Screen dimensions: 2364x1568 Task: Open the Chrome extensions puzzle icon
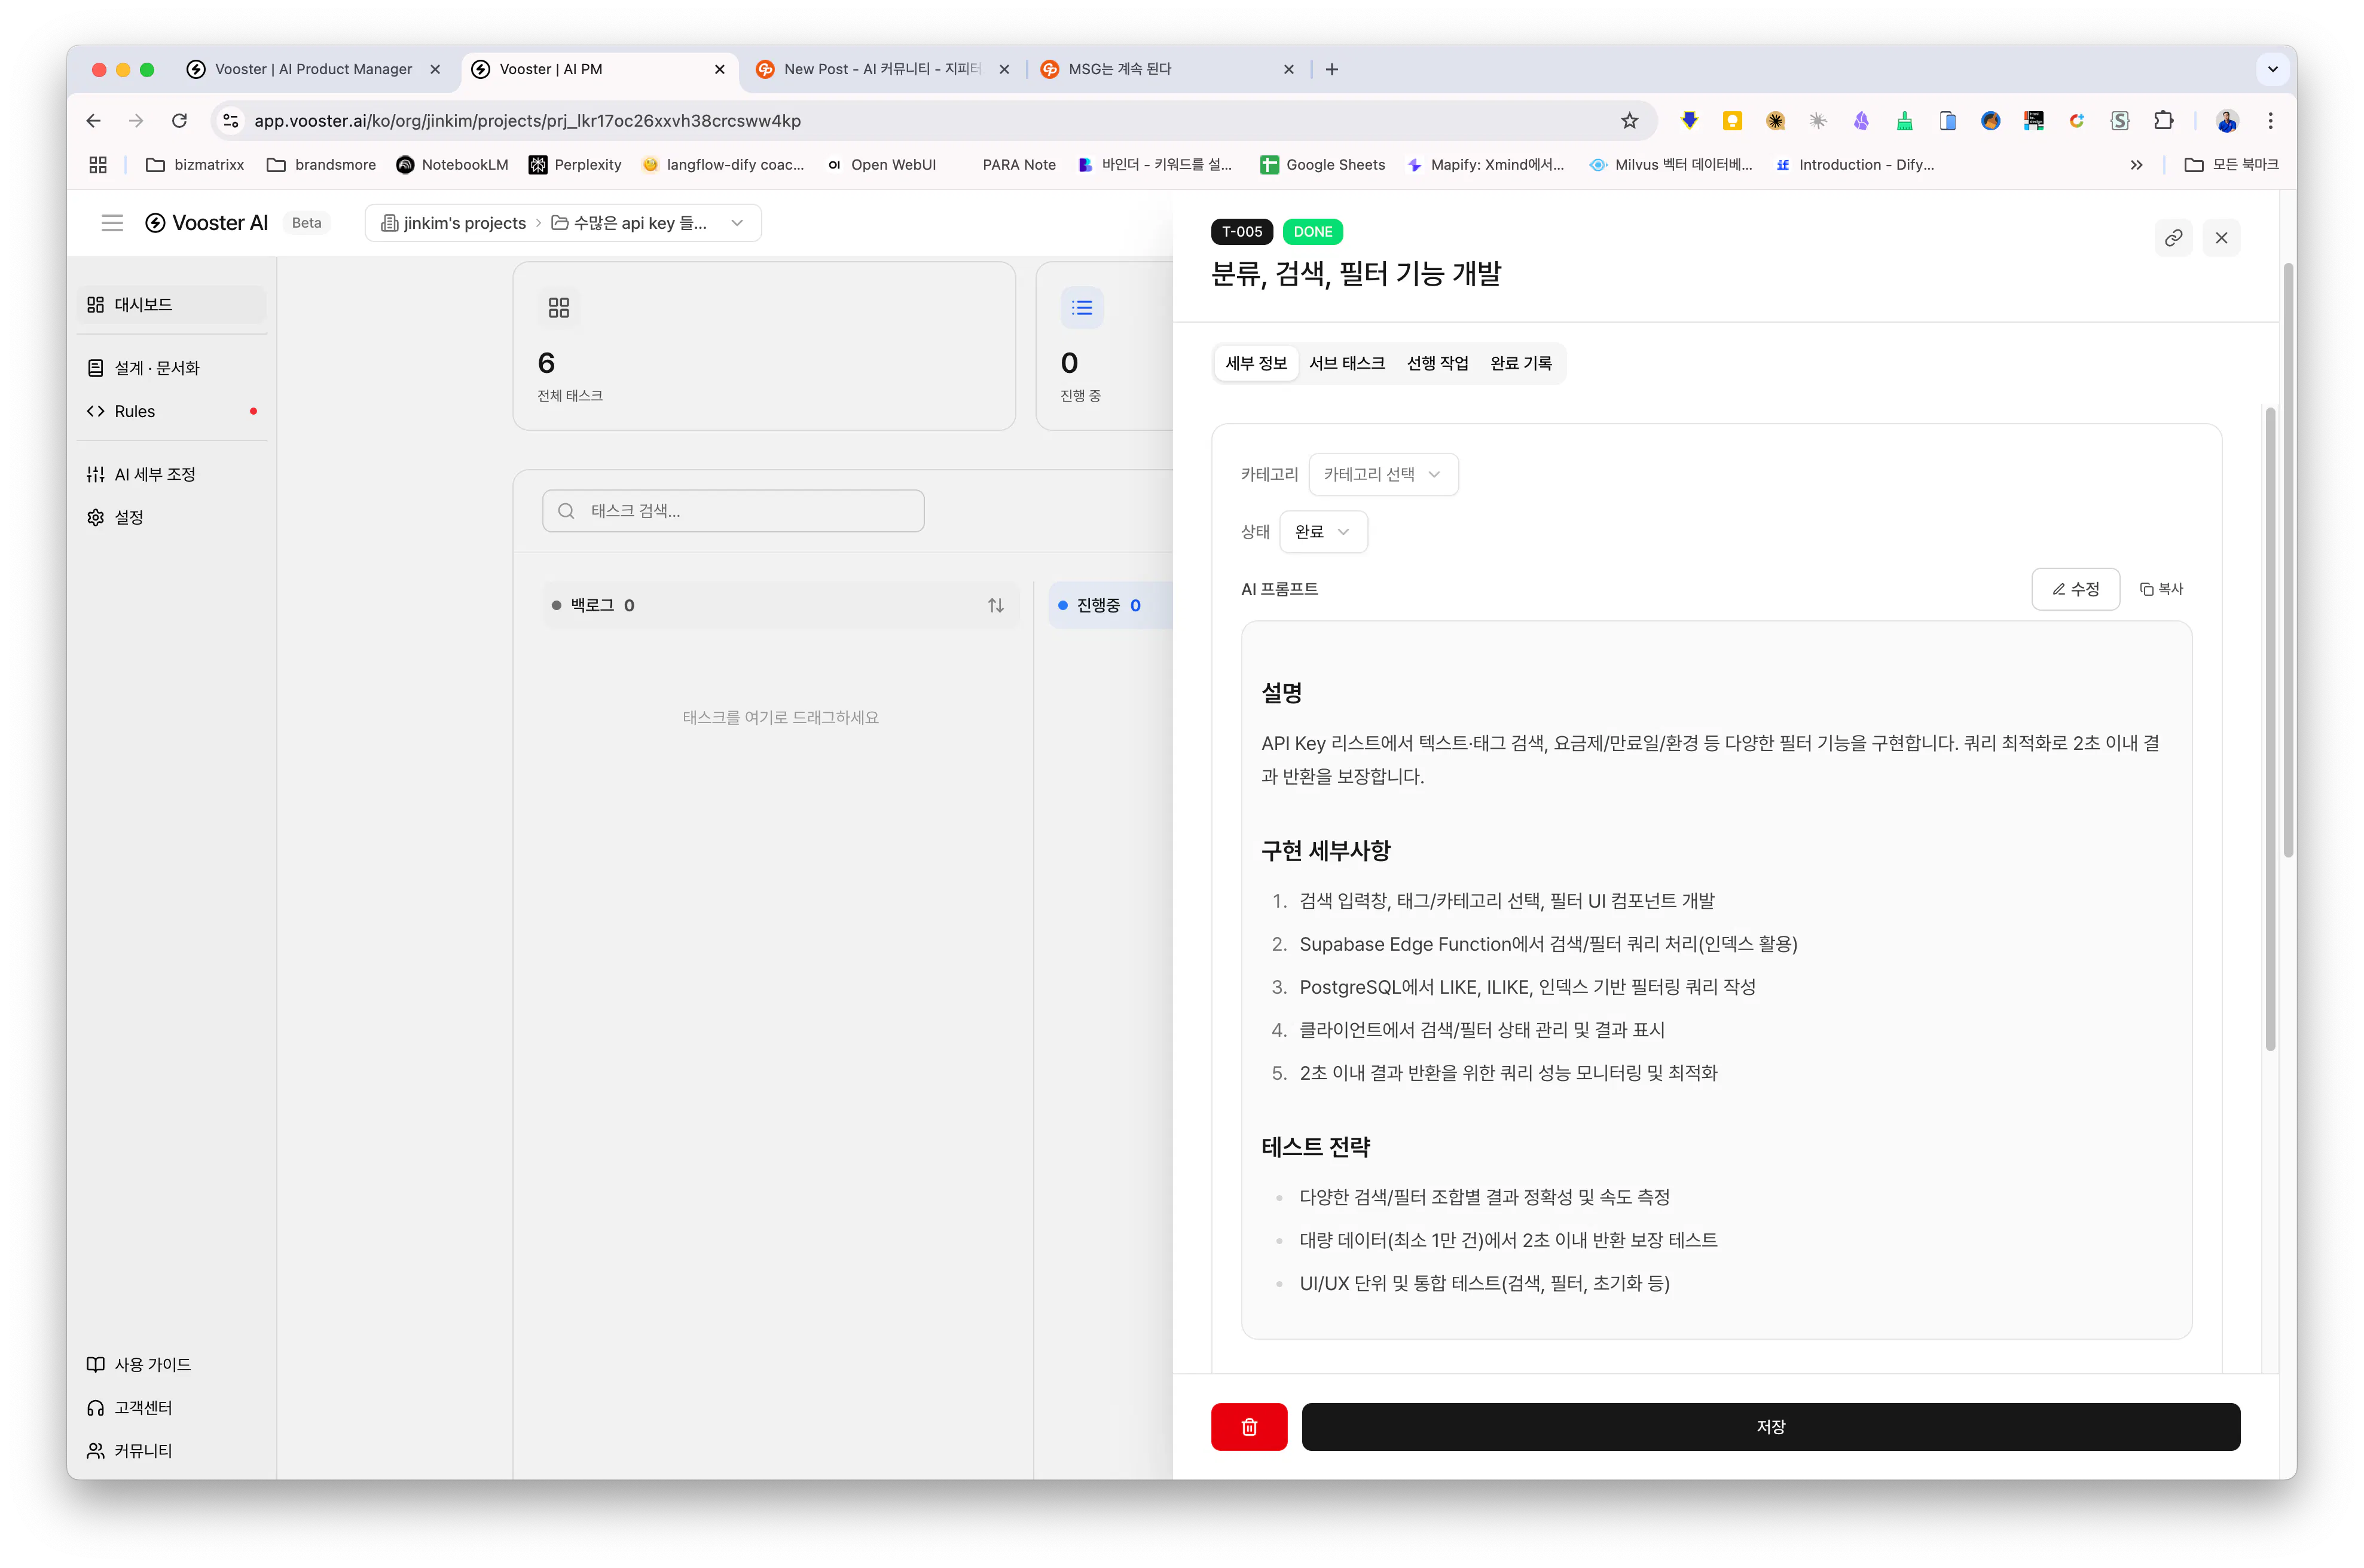[x=2163, y=121]
